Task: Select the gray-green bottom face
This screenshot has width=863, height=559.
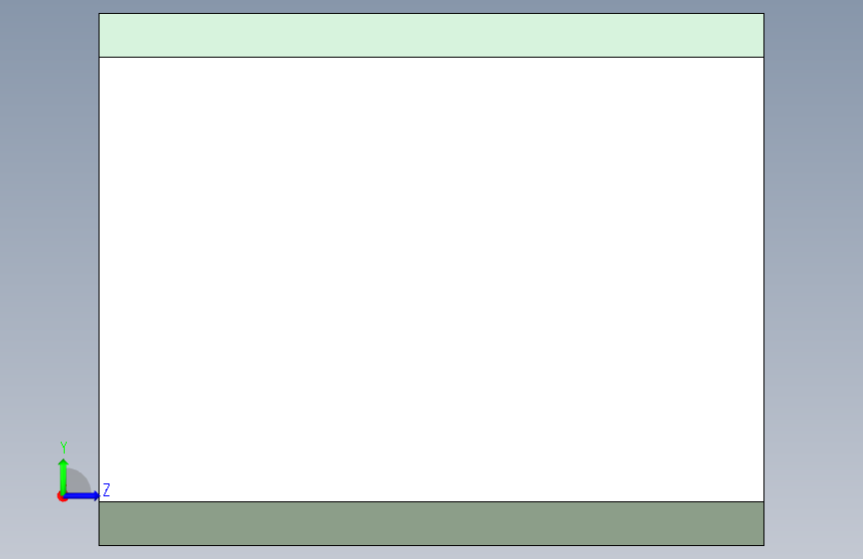Action: click(431, 523)
